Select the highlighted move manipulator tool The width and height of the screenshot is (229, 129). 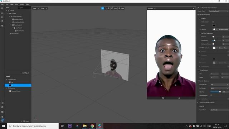pyautogui.click(x=103, y=8)
